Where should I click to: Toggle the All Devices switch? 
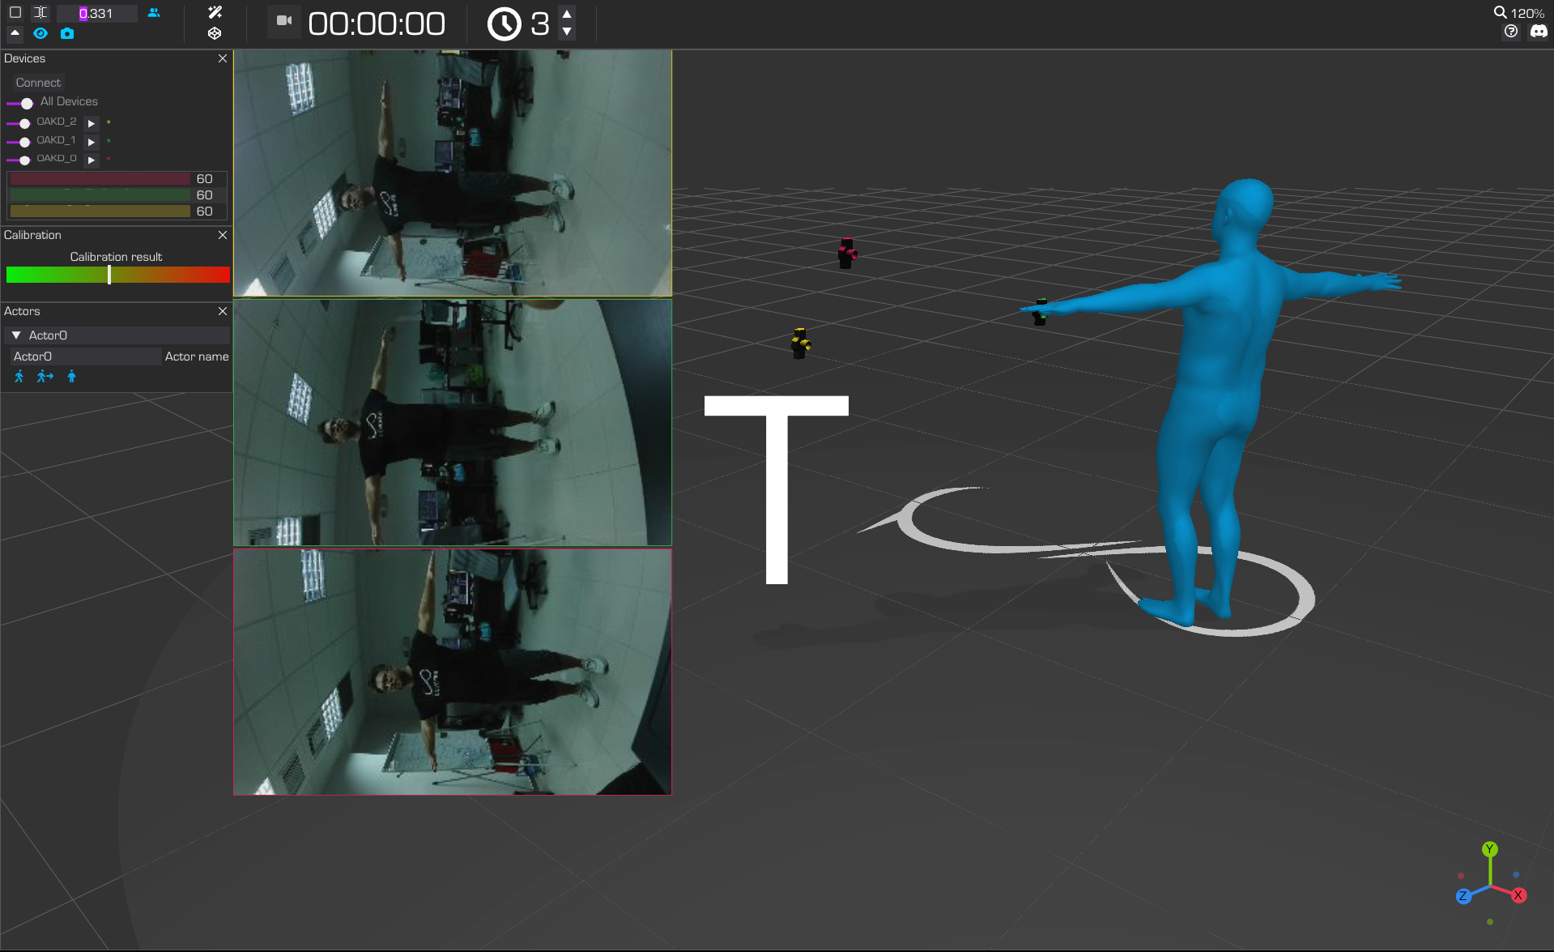pyautogui.click(x=19, y=103)
